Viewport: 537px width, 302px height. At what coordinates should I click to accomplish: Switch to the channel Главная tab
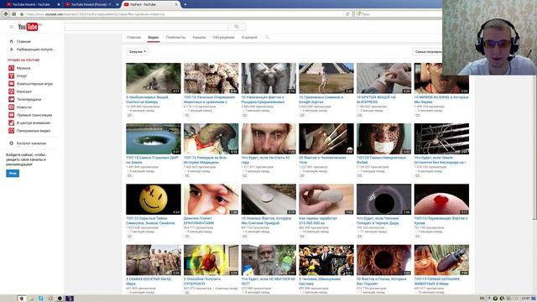pyautogui.click(x=133, y=37)
